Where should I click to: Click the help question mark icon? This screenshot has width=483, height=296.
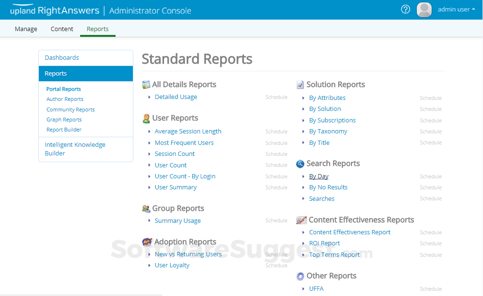(x=405, y=10)
